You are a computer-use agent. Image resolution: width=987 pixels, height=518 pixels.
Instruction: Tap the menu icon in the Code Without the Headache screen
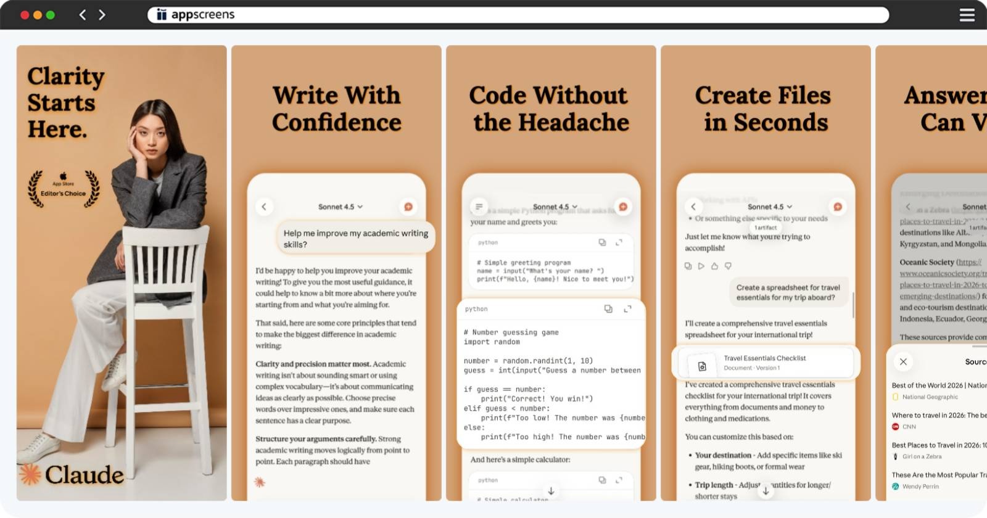tap(479, 207)
